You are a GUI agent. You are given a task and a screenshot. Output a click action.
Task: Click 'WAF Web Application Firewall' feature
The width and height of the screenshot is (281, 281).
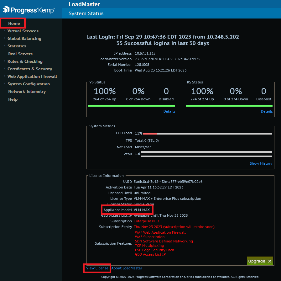160,233
